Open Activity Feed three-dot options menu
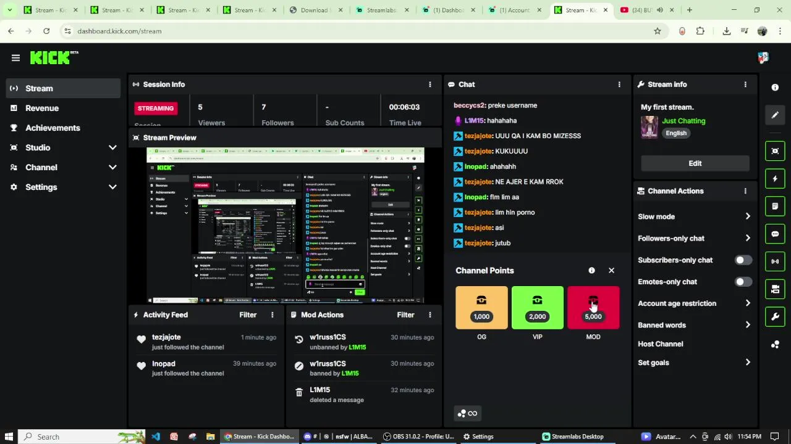The width and height of the screenshot is (791, 444). pos(272,314)
